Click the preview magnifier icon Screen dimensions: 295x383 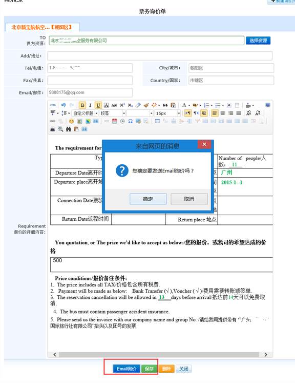tap(60, 129)
